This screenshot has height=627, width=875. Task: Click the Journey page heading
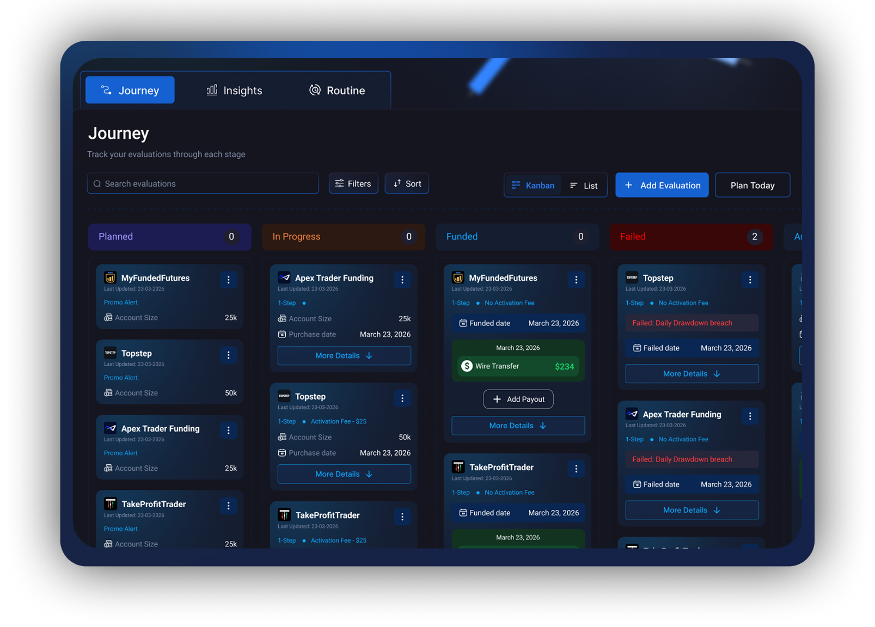click(119, 133)
